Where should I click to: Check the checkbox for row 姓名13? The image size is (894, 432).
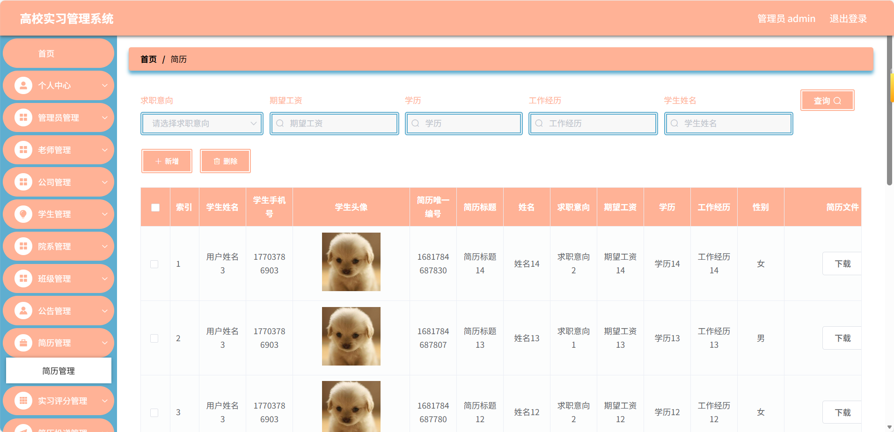click(154, 338)
